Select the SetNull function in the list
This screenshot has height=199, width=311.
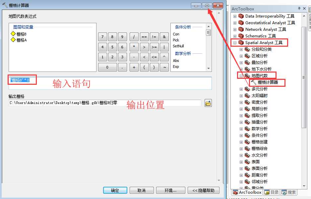[x=178, y=46]
